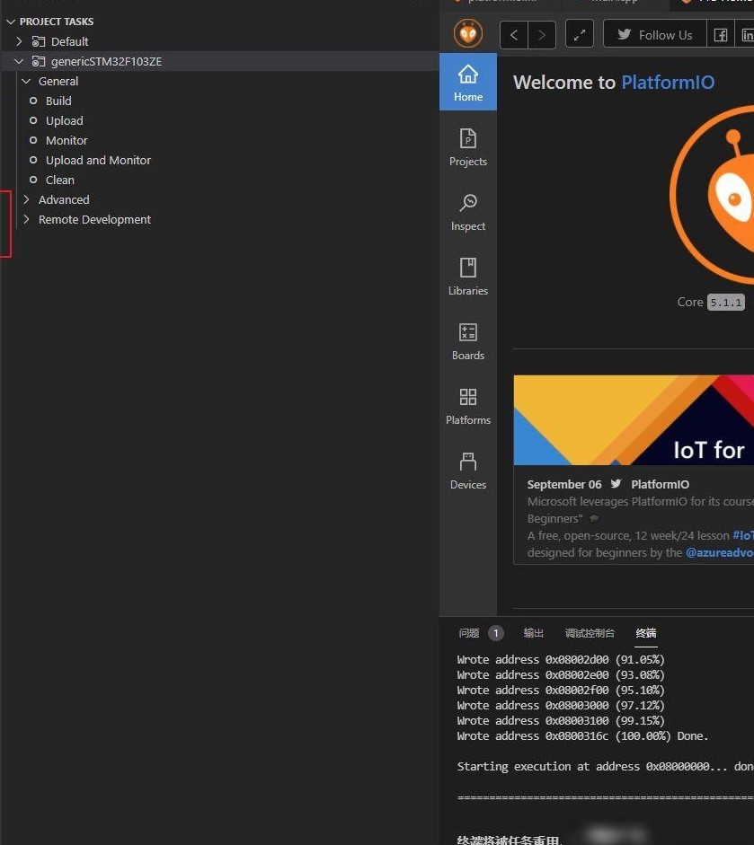
Task: Click the Default environment folder icon
Action: (x=39, y=41)
